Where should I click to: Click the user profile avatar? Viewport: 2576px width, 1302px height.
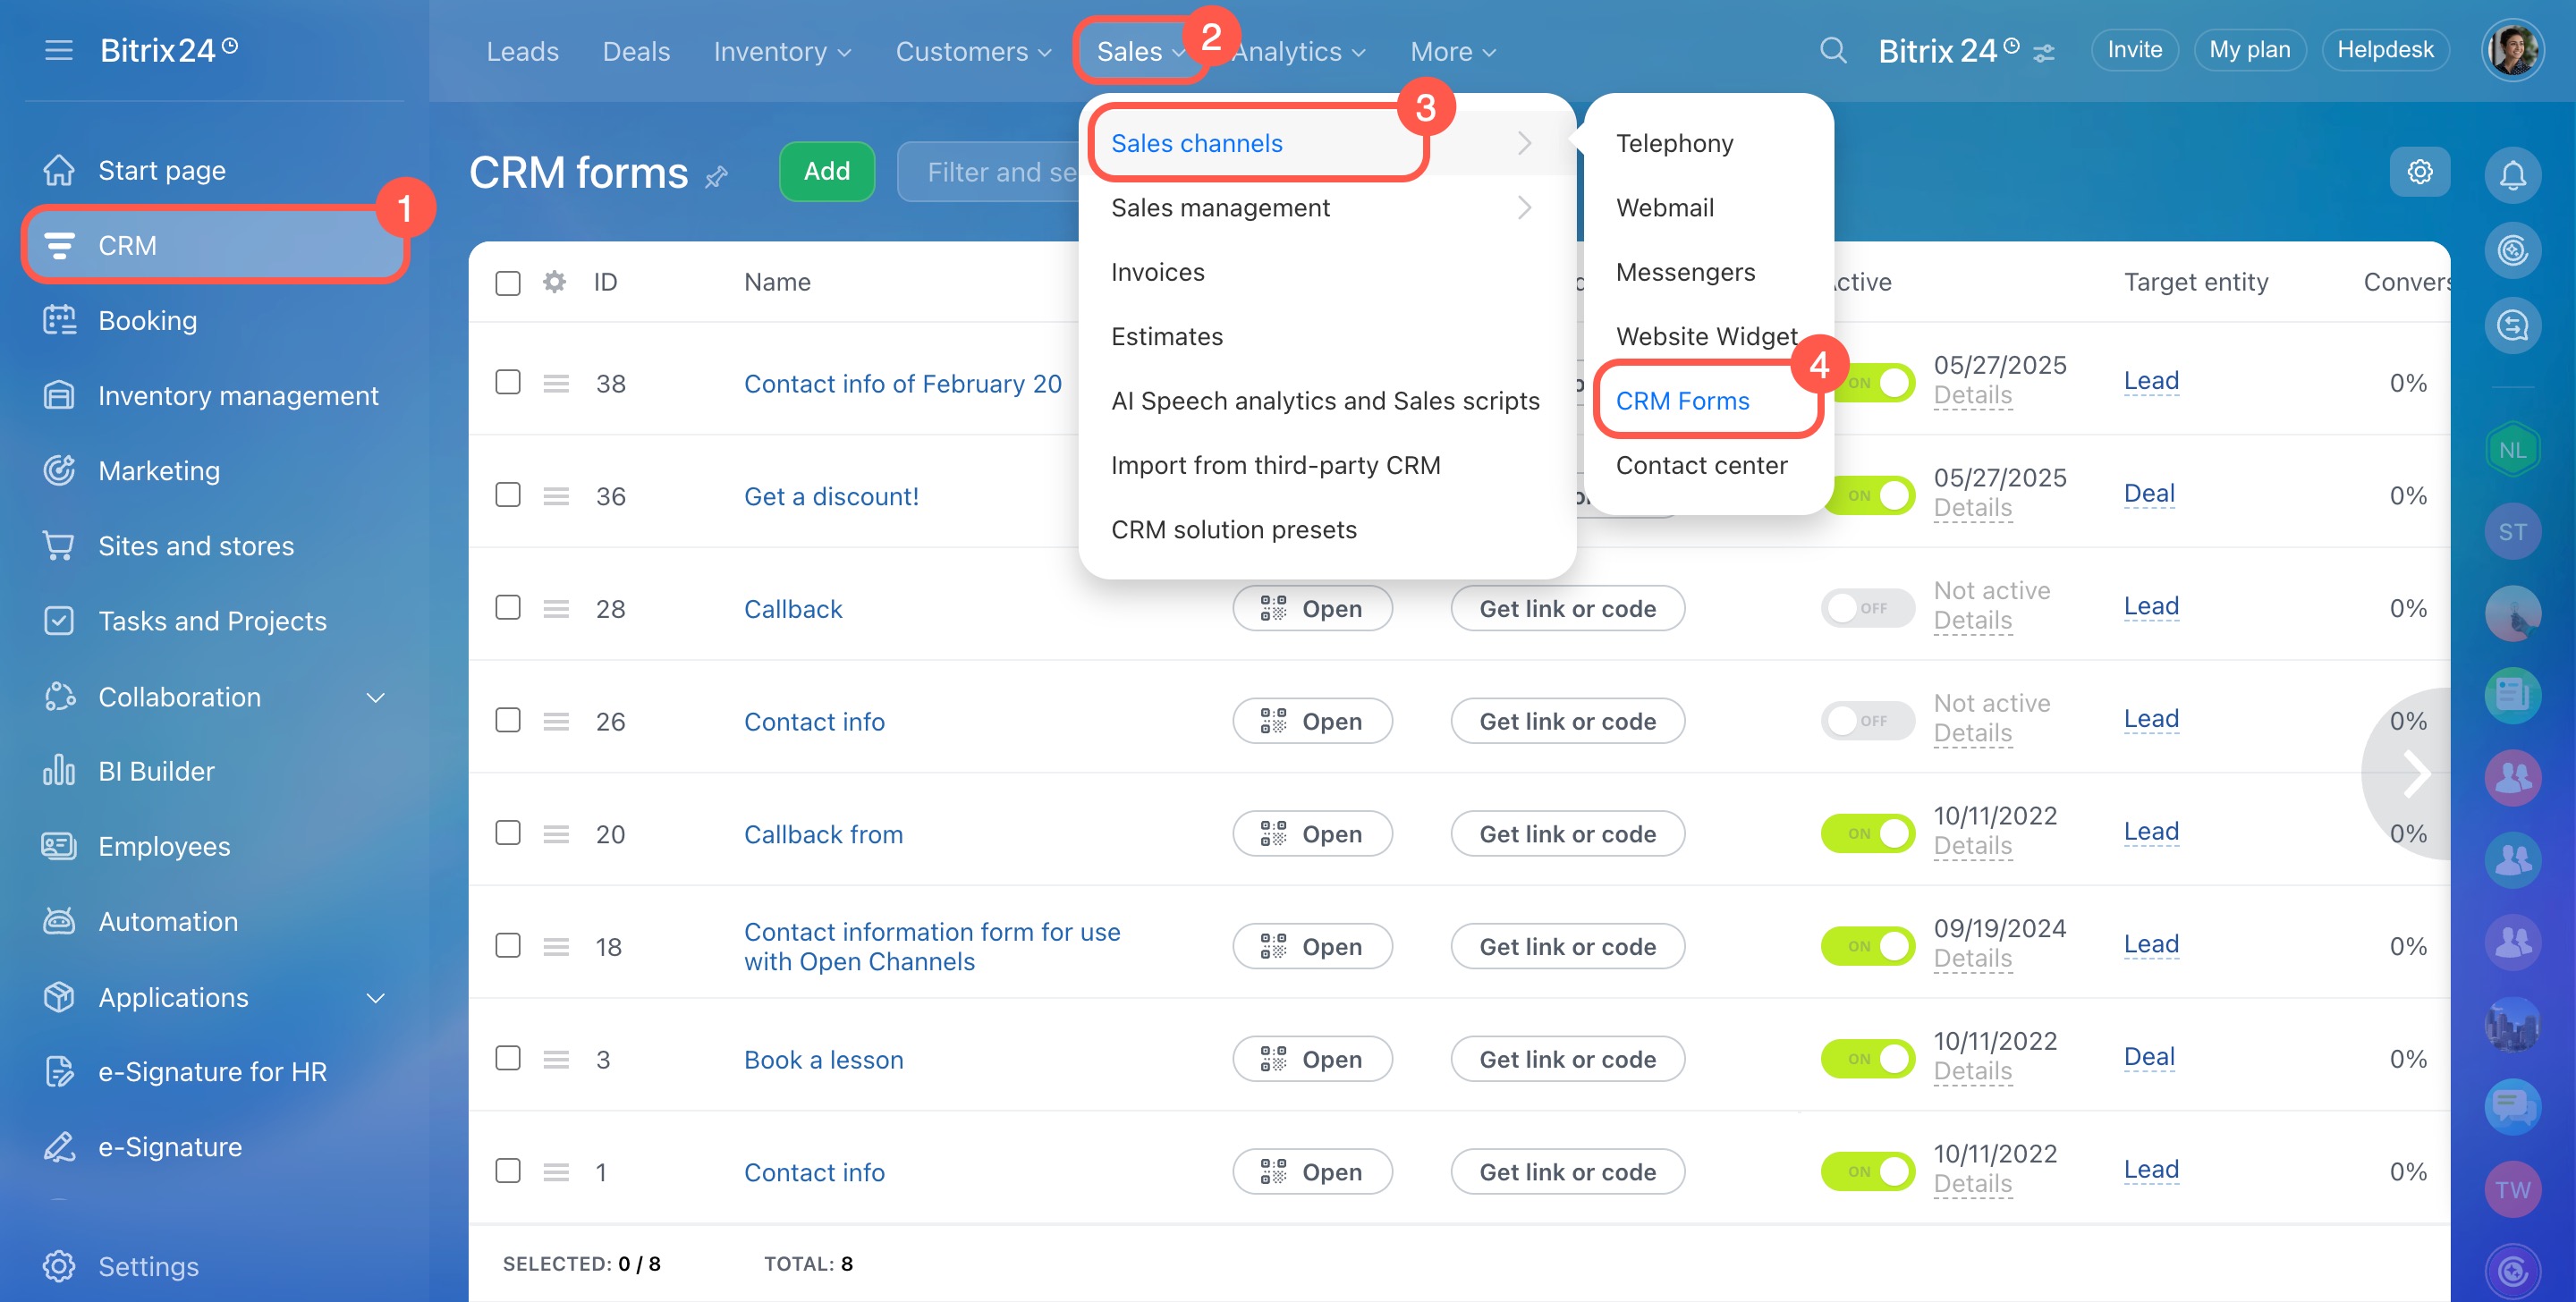click(2511, 50)
